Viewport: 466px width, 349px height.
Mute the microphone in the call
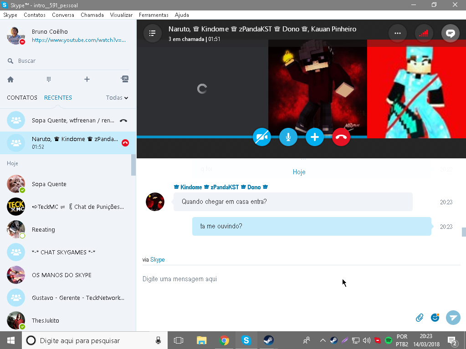pyautogui.click(x=288, y=137)
